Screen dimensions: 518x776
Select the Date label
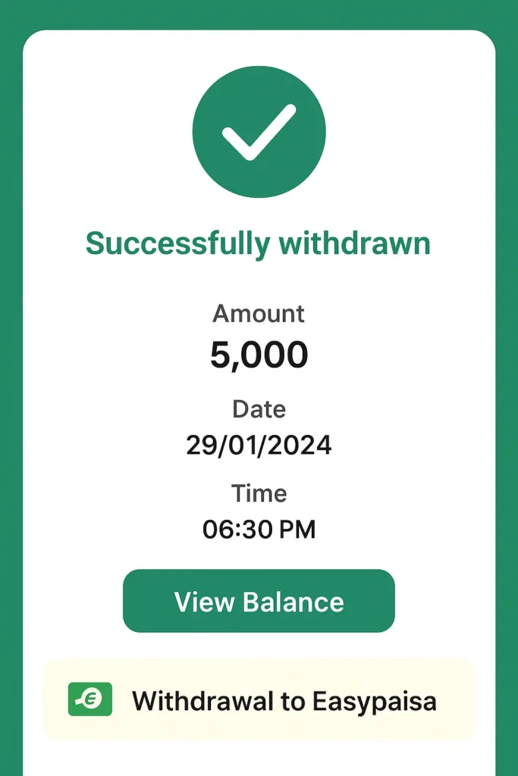point(259,409)
